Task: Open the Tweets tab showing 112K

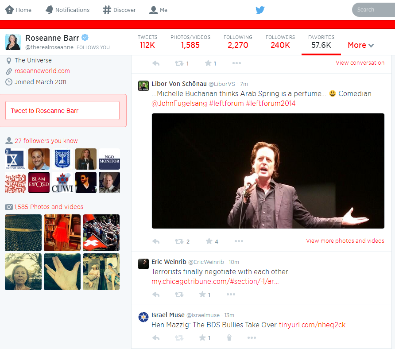Action: pos(147,42)
